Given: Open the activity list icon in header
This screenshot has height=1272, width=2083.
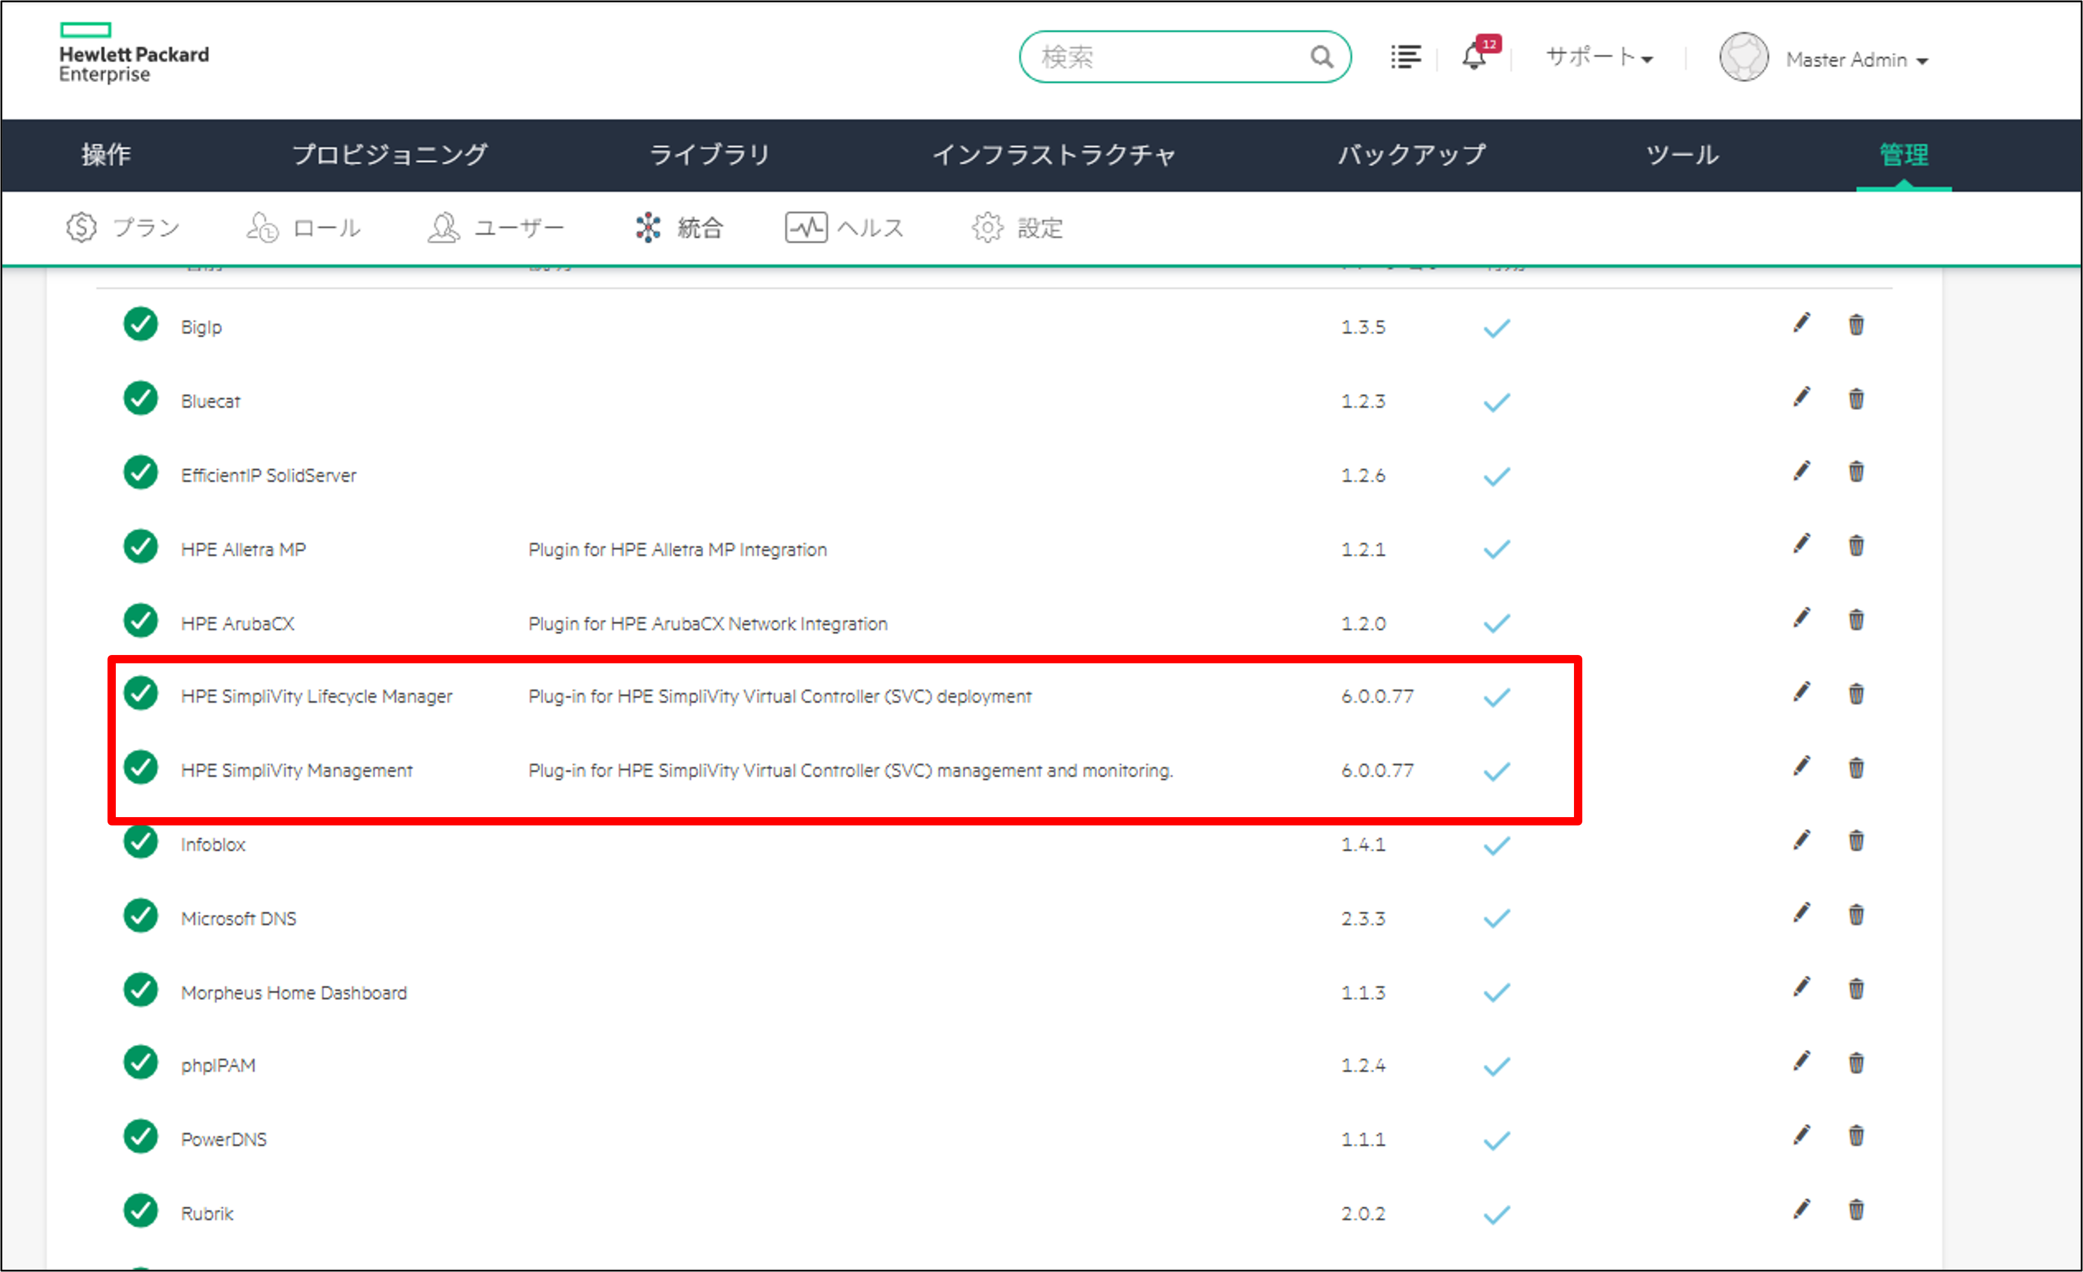Looking at the screenshot, I should pos(1405,58).
